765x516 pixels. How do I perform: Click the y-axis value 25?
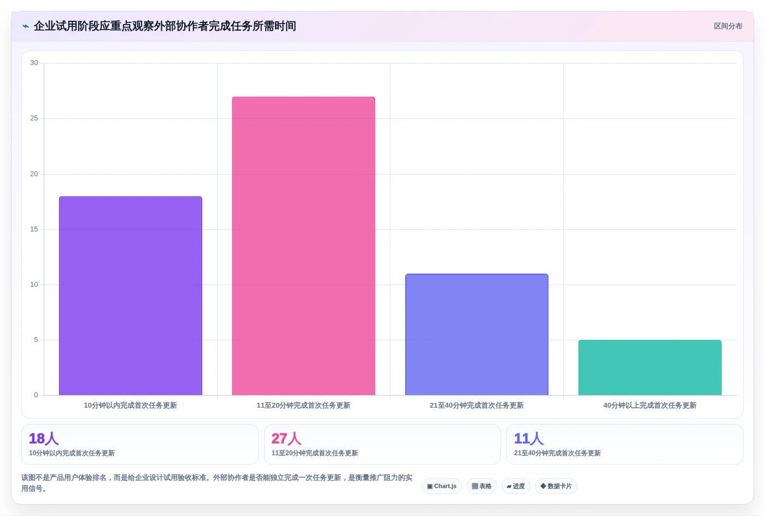(34, 118)
